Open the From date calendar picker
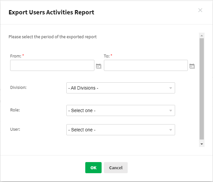This screenshot has height=182, width=213. tap(98, 66)
